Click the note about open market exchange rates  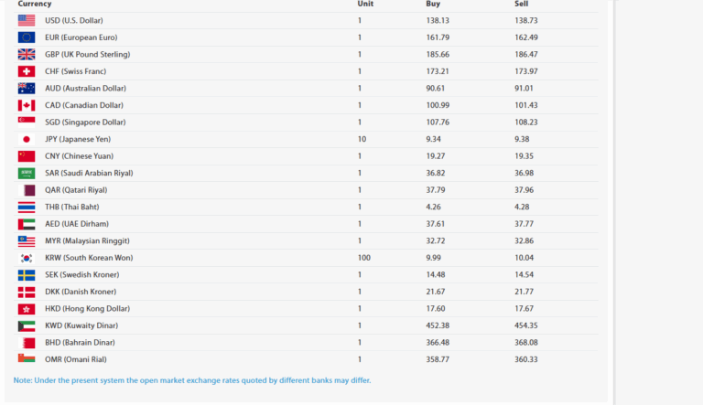tap(192, 380)
